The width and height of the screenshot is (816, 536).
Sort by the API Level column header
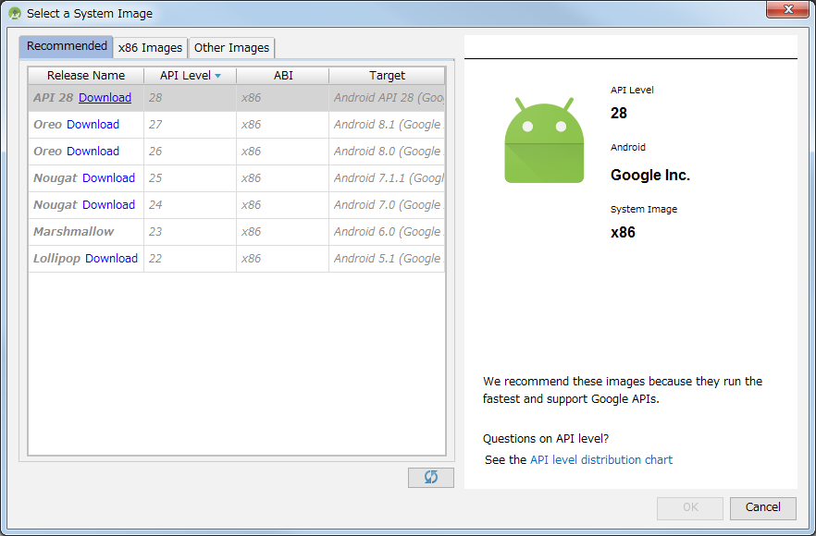[190, 76]
